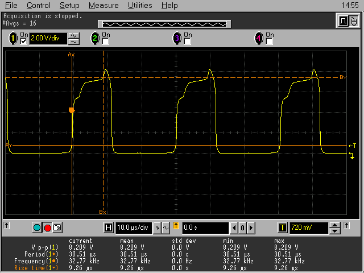Click the single acquisition waveform icon
Image resolution: width=364 pixels, height=273 pixels.
click(57, 227)
